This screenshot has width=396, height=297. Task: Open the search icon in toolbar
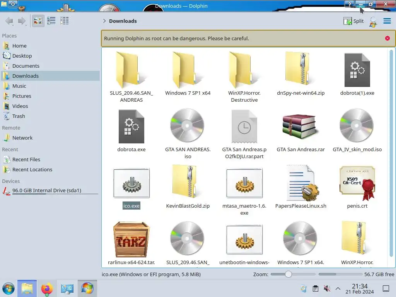coord(373,22)
